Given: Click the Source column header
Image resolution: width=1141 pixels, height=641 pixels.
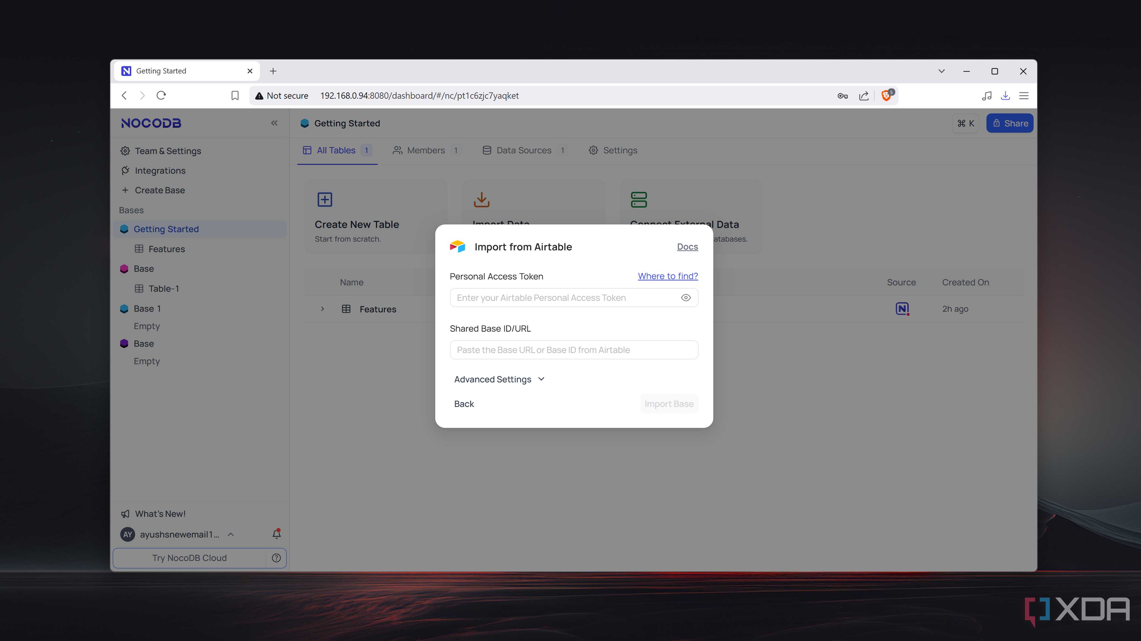Looking at the screenshot, I should pyautogui.click(x=901, y=282).
